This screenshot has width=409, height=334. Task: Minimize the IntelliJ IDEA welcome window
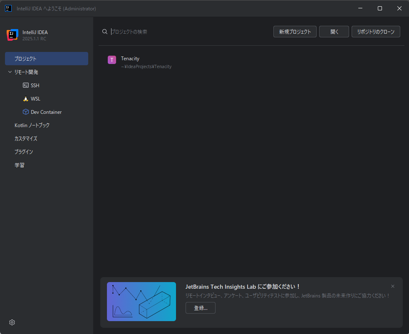360,8
